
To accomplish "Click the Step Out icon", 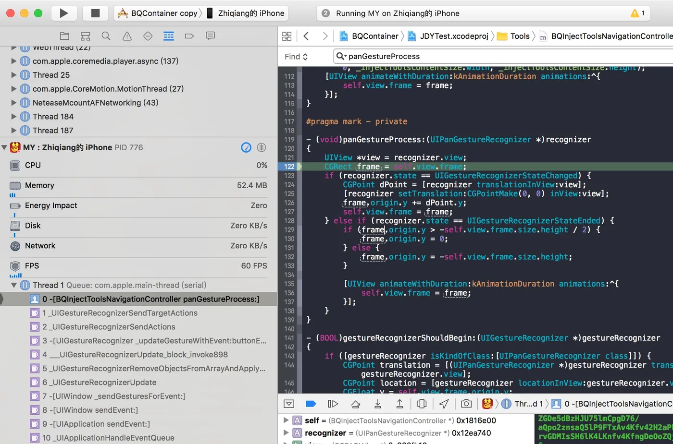I will pyautogui.click(x=399, y=404).
